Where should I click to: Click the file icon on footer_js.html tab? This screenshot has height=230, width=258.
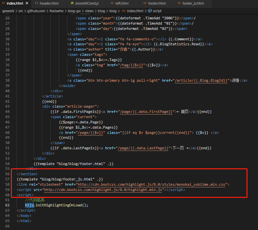point(179,3)
